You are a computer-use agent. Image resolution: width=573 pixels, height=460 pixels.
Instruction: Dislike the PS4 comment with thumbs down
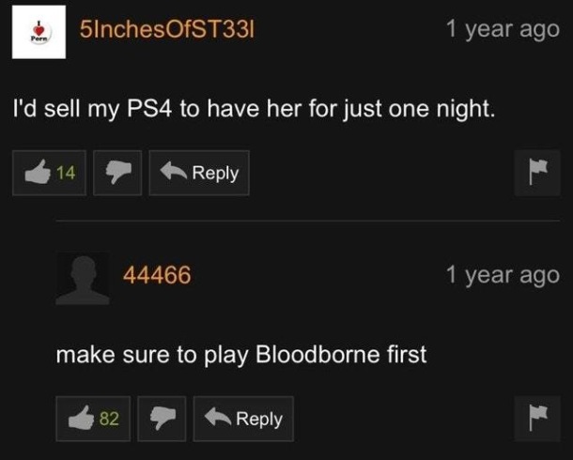[117, 173]
